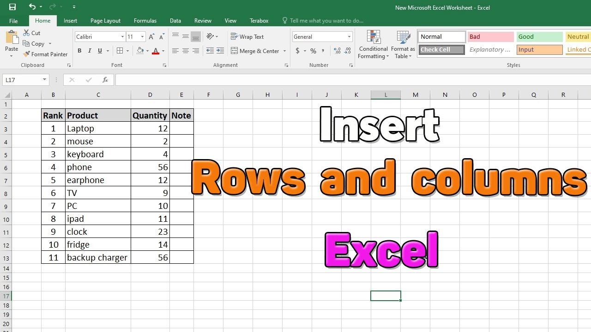
Task: Increase indent in Alignment group
Action: [x=220, y=51]
